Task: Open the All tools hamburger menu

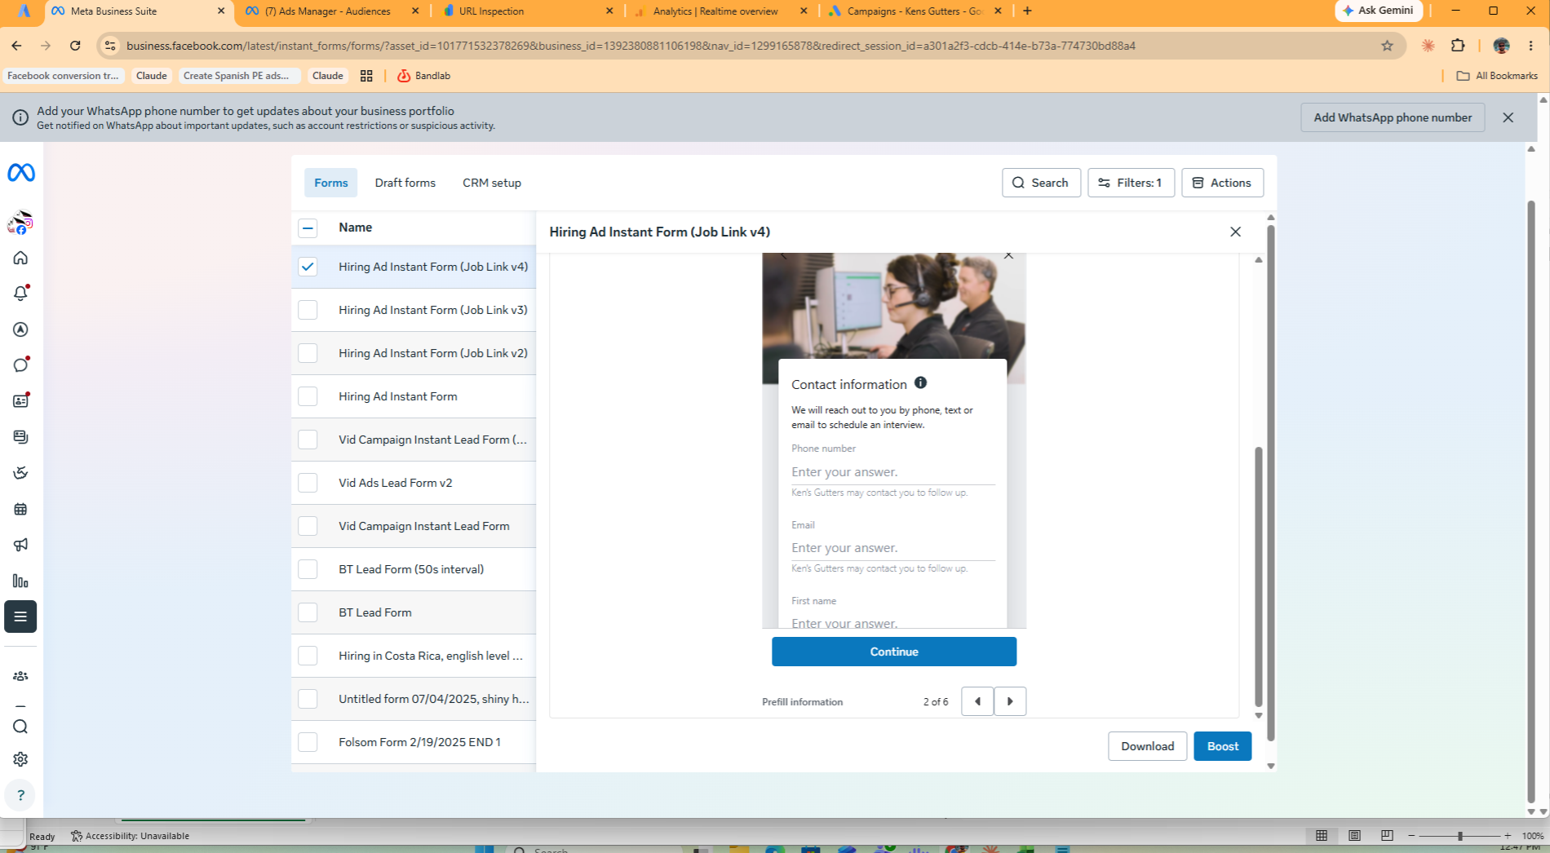Action: click(x=20, y=617)
